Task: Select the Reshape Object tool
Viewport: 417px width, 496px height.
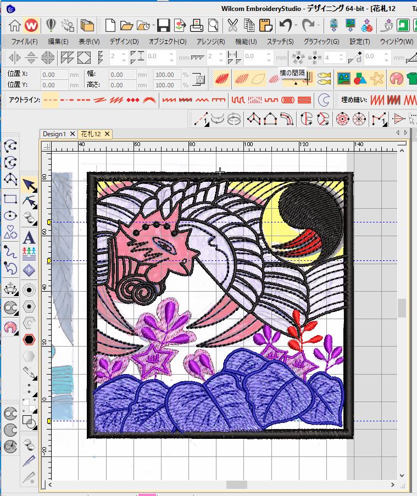Action: pyautogui.click(x=30, y=202)
